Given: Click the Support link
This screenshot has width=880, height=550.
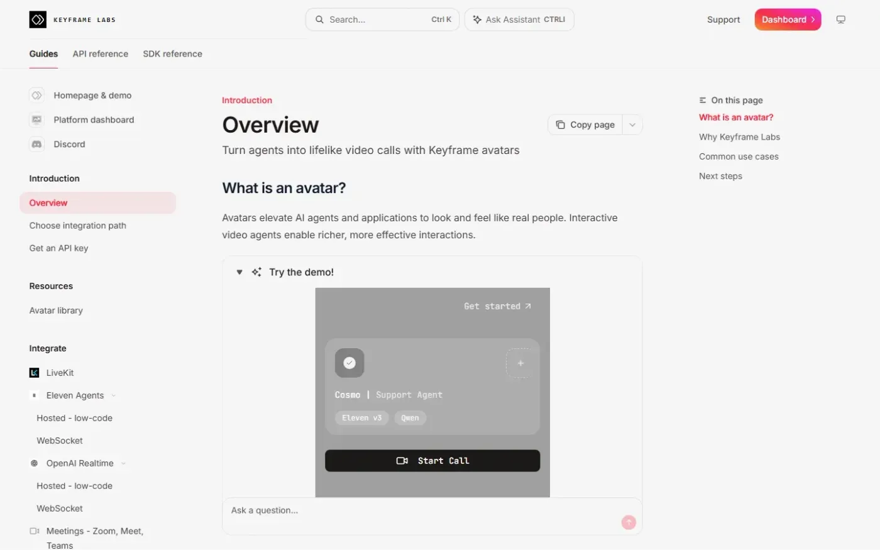Looking at the screenshot, I should (x=723, y=19).
